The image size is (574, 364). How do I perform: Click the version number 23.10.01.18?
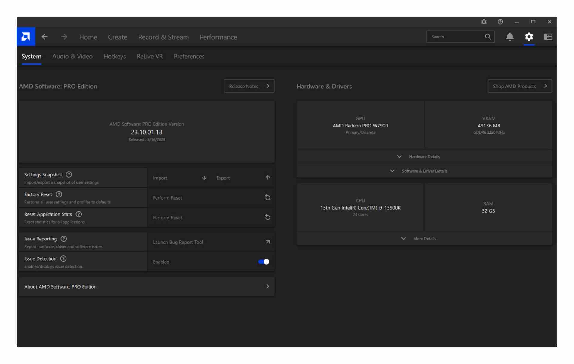(x=147, y=132)
